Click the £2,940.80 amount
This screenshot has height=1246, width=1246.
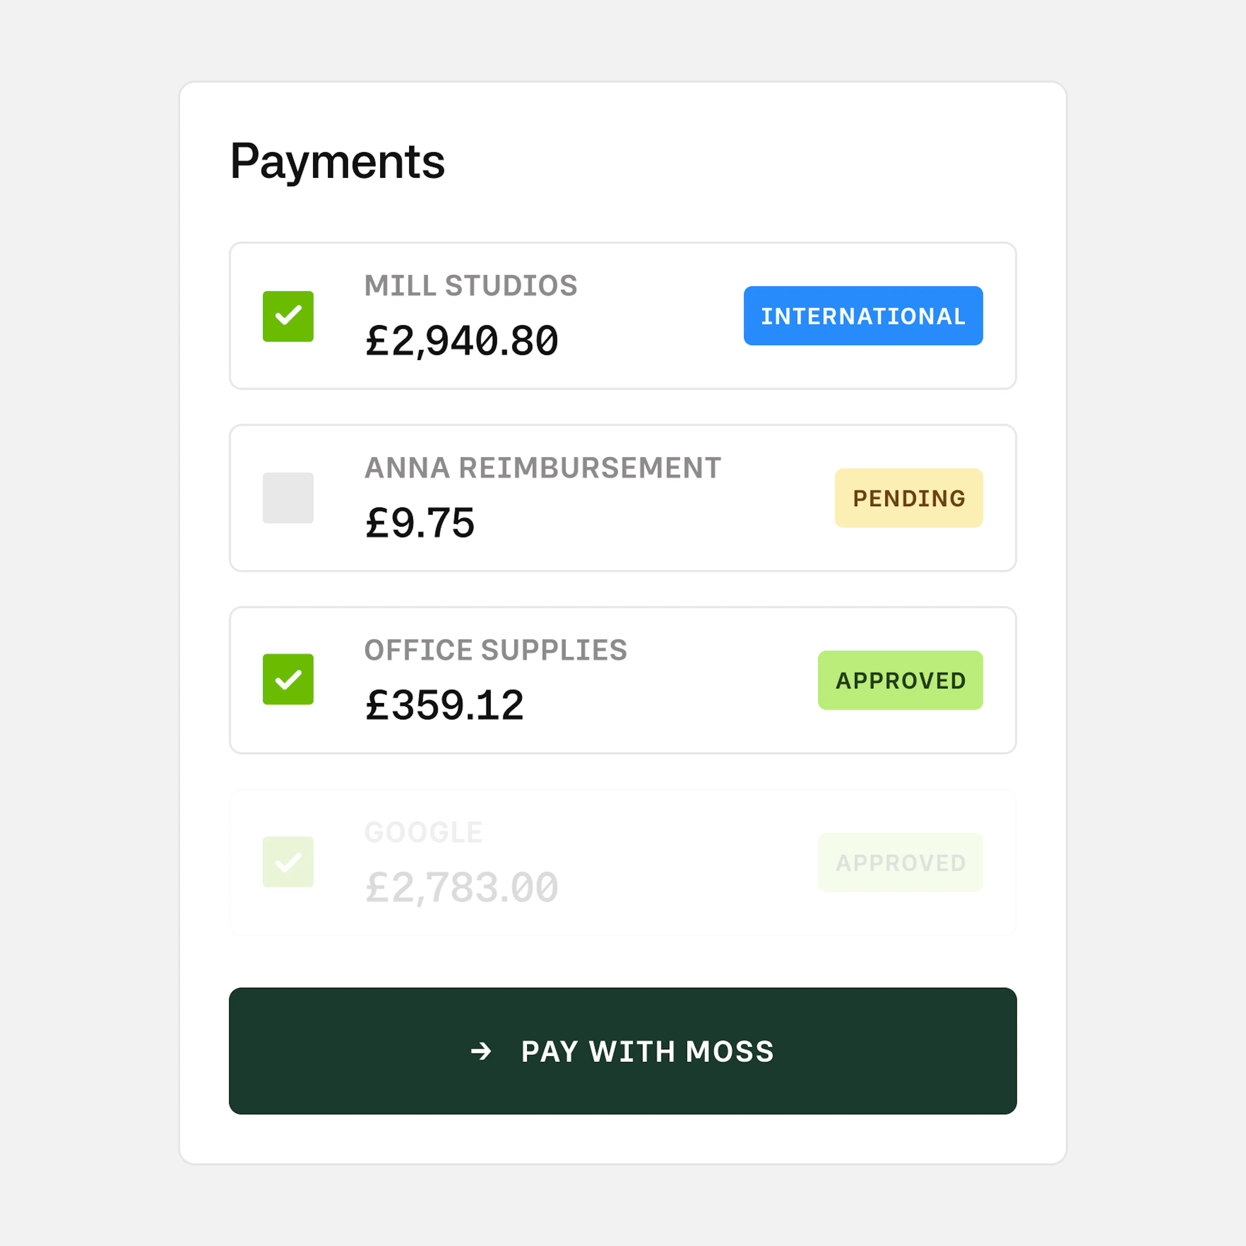tap(462, 341)
